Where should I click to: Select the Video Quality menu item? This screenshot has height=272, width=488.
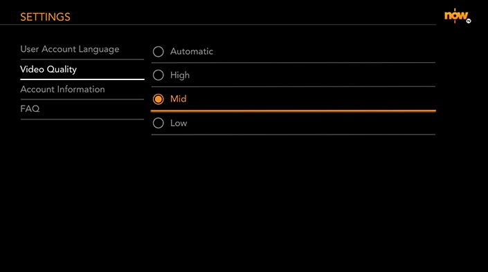pyautogui.click(x=48, y=69)
